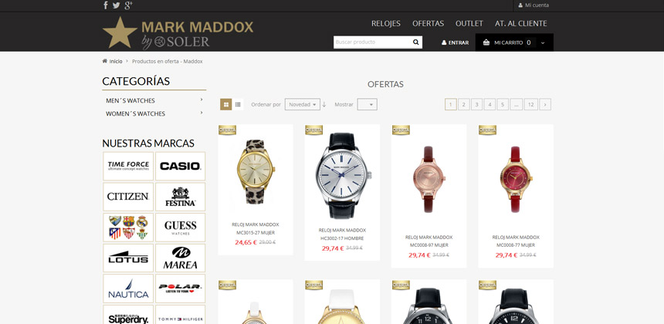Screen dimensions: 664x324
Task: Click the Entrar login link
Action: [455, 42]
